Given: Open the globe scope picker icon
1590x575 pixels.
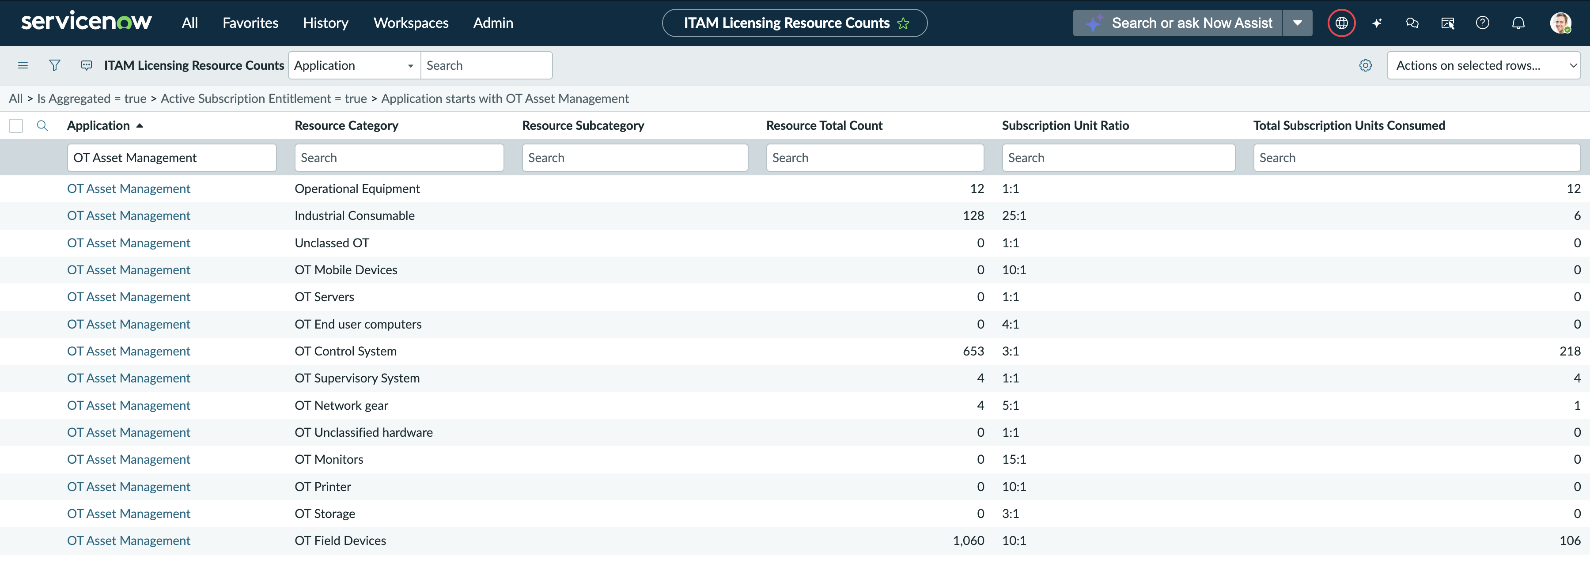Looking at the screenshot, I should 1341,23.
